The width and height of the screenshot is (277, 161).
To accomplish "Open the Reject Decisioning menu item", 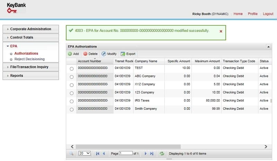I will coord(29,59).
